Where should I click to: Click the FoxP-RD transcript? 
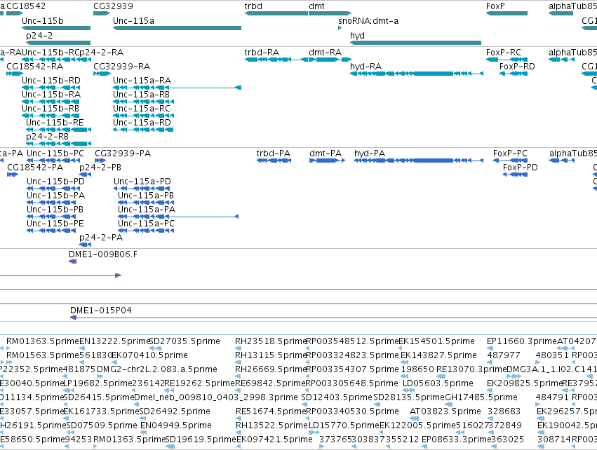tap(514, 74)
